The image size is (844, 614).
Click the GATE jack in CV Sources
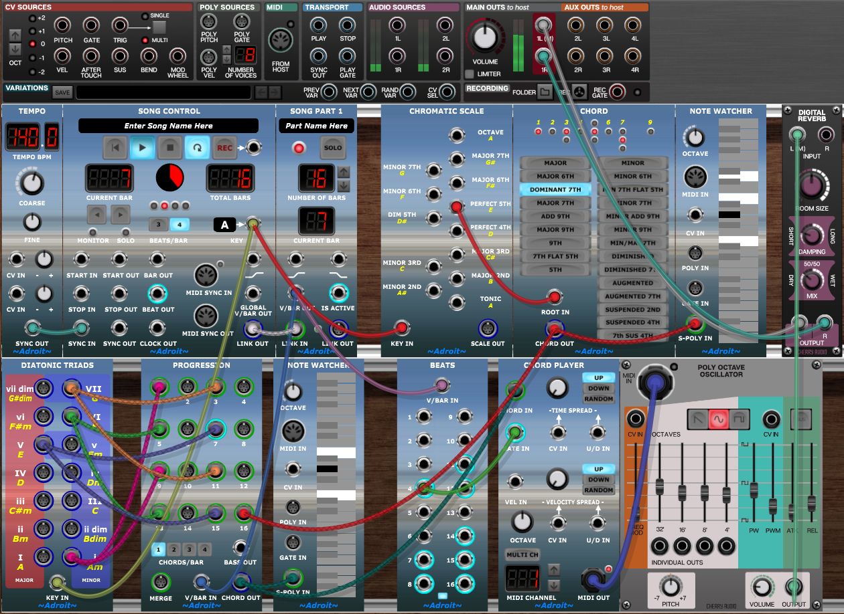[92, 26]
